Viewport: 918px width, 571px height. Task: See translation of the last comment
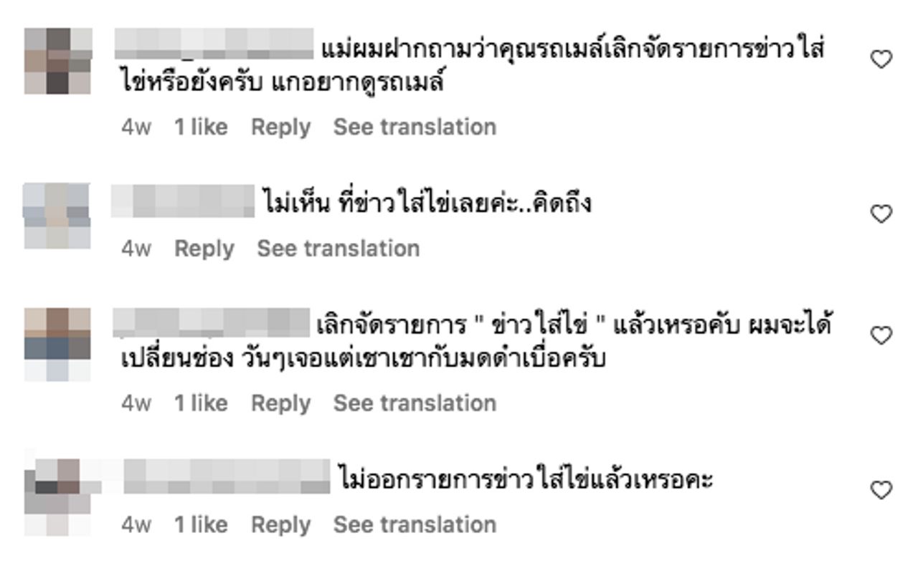(x=415, y=525)
